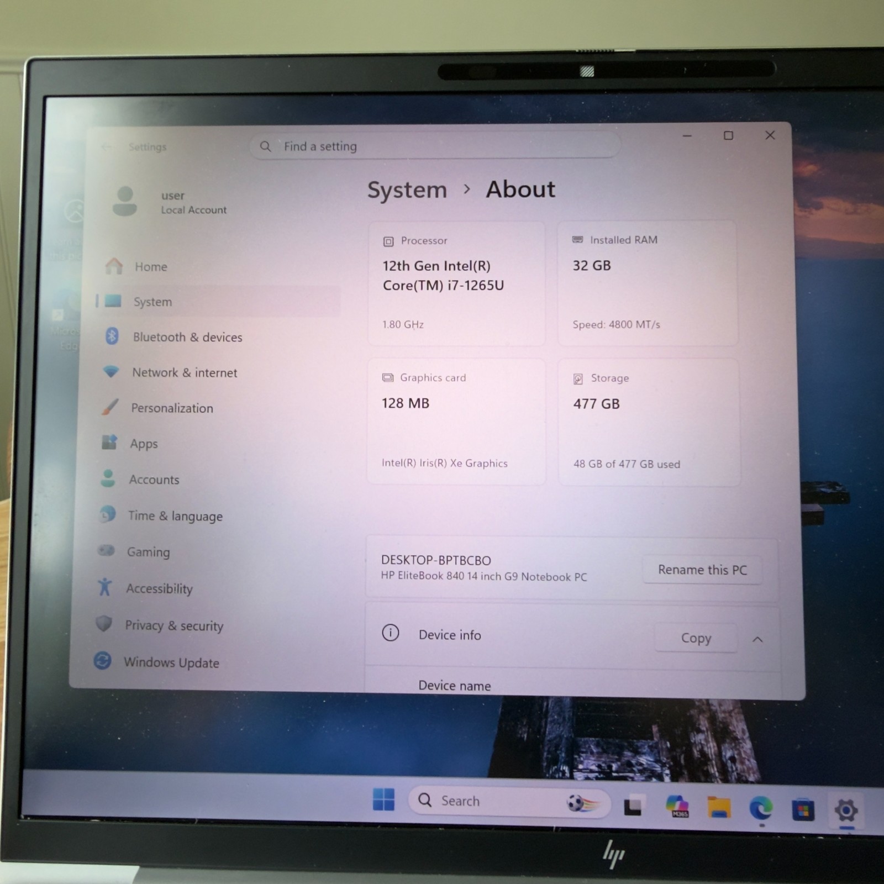Click the Accounts person icon
This screenshot has width=884, height=884.
[x=108, y=478]
